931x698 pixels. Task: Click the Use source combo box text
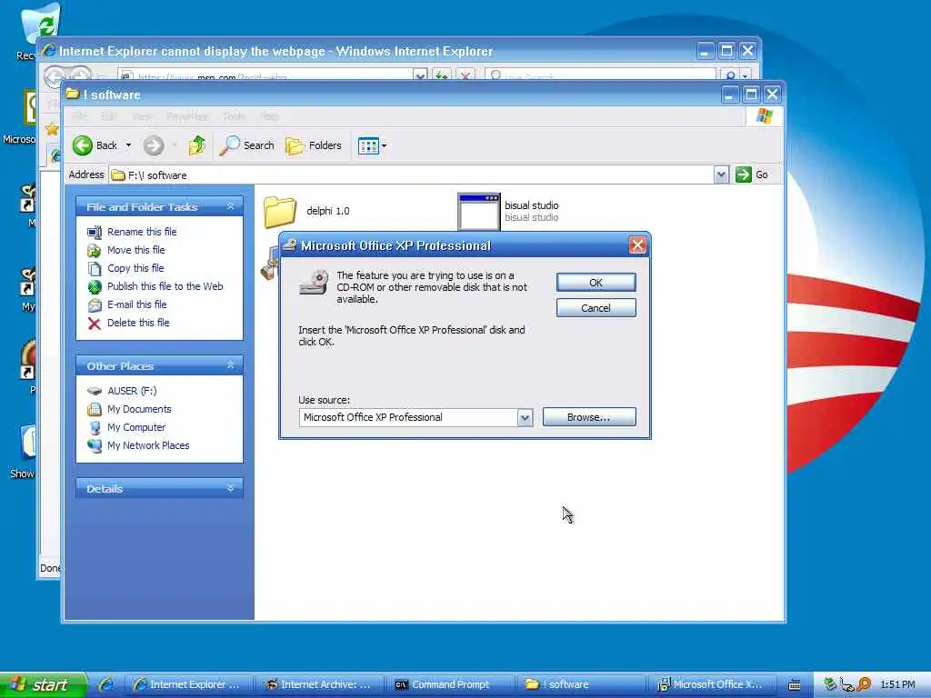pyautogui.click(x=408, y=418)
